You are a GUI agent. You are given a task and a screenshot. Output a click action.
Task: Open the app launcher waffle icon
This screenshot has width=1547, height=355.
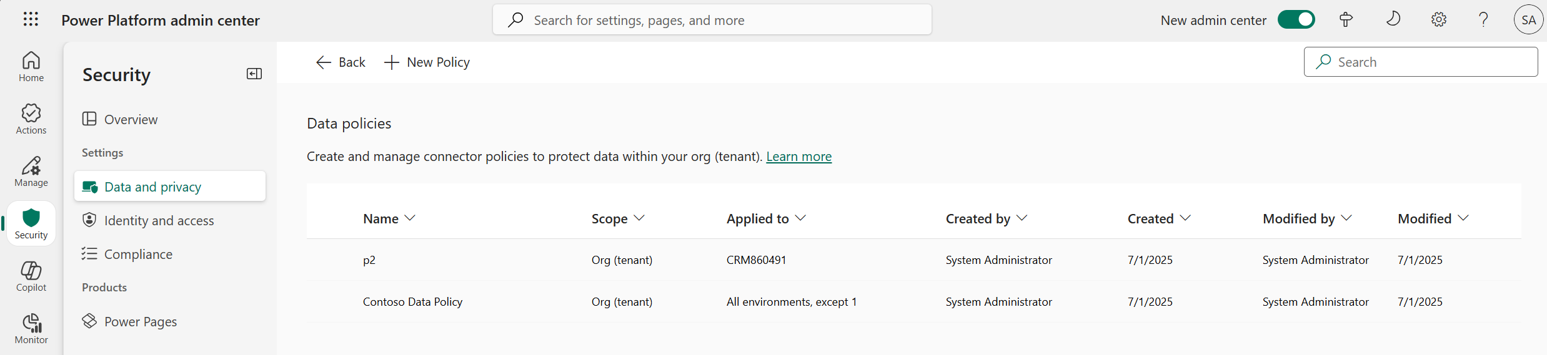pos(31,20)
